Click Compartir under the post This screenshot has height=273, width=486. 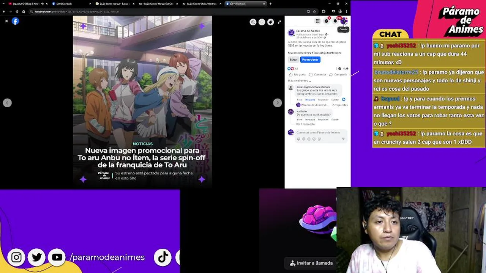click(x=338, y=75)
